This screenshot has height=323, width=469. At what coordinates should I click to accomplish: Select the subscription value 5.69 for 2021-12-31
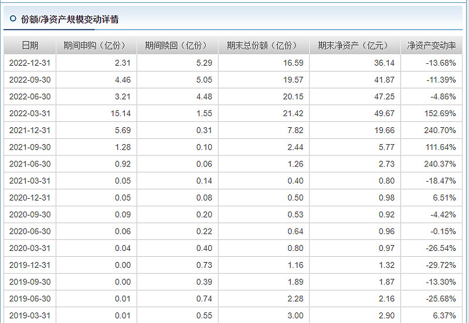123,130
